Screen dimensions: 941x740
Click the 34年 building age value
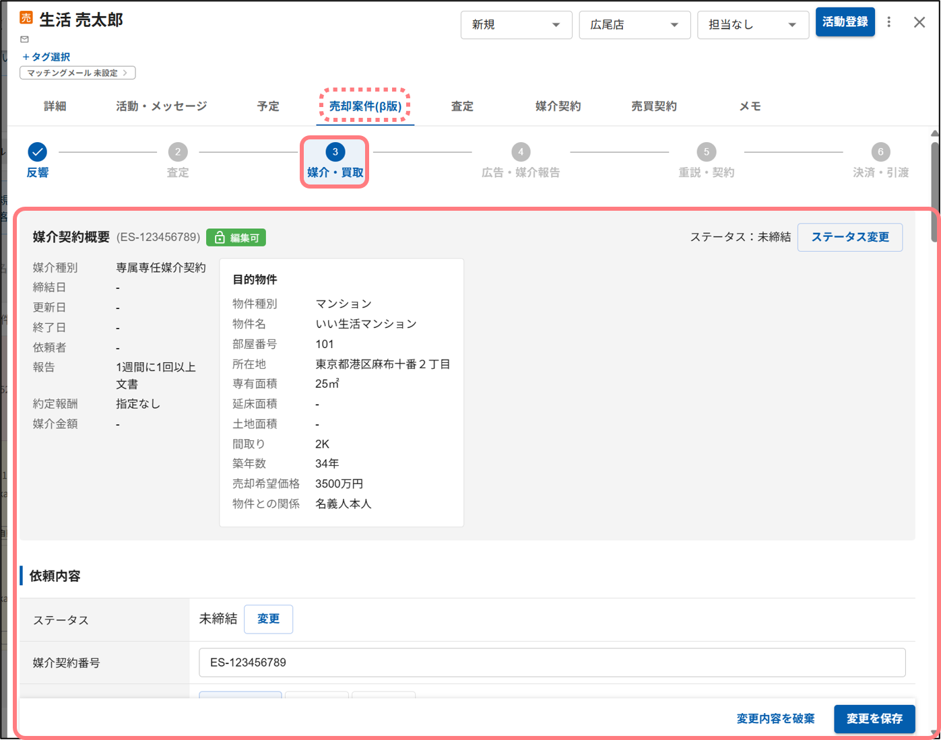click(327, 464)
